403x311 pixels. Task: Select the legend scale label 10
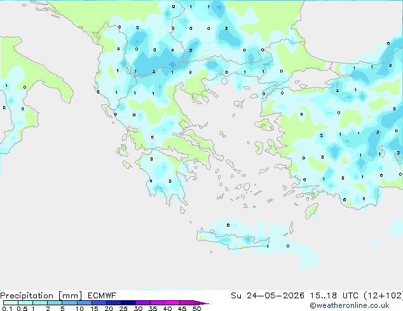pos(79,308)
